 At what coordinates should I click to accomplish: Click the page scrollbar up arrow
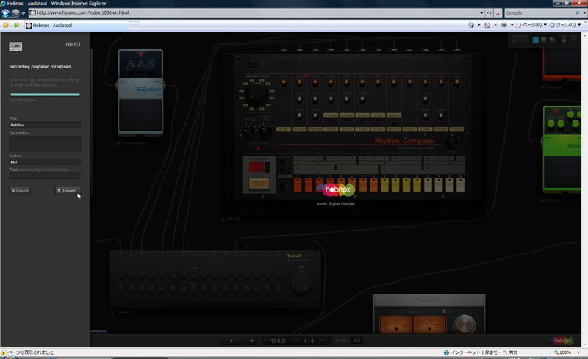584,35
